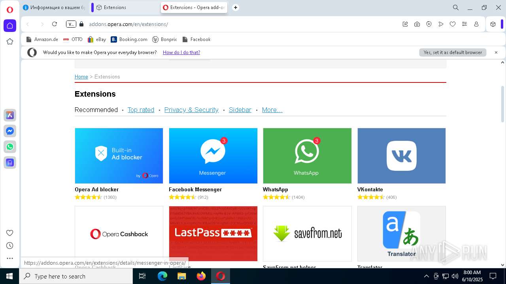The width and height of the screenshot is (506, 284).
Task: Add page to favorites heart icon
Action: 453,24
